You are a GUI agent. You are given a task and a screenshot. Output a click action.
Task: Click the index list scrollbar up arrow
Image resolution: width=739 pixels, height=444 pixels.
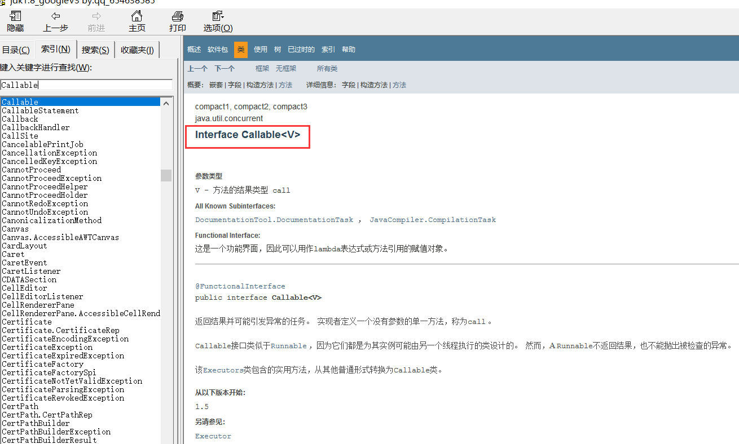(x=166, y=103)
